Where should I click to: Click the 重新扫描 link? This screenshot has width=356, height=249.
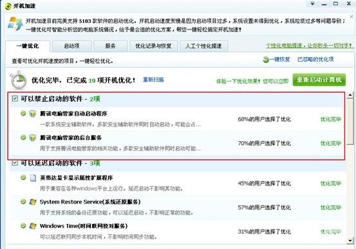coord(153,80)
